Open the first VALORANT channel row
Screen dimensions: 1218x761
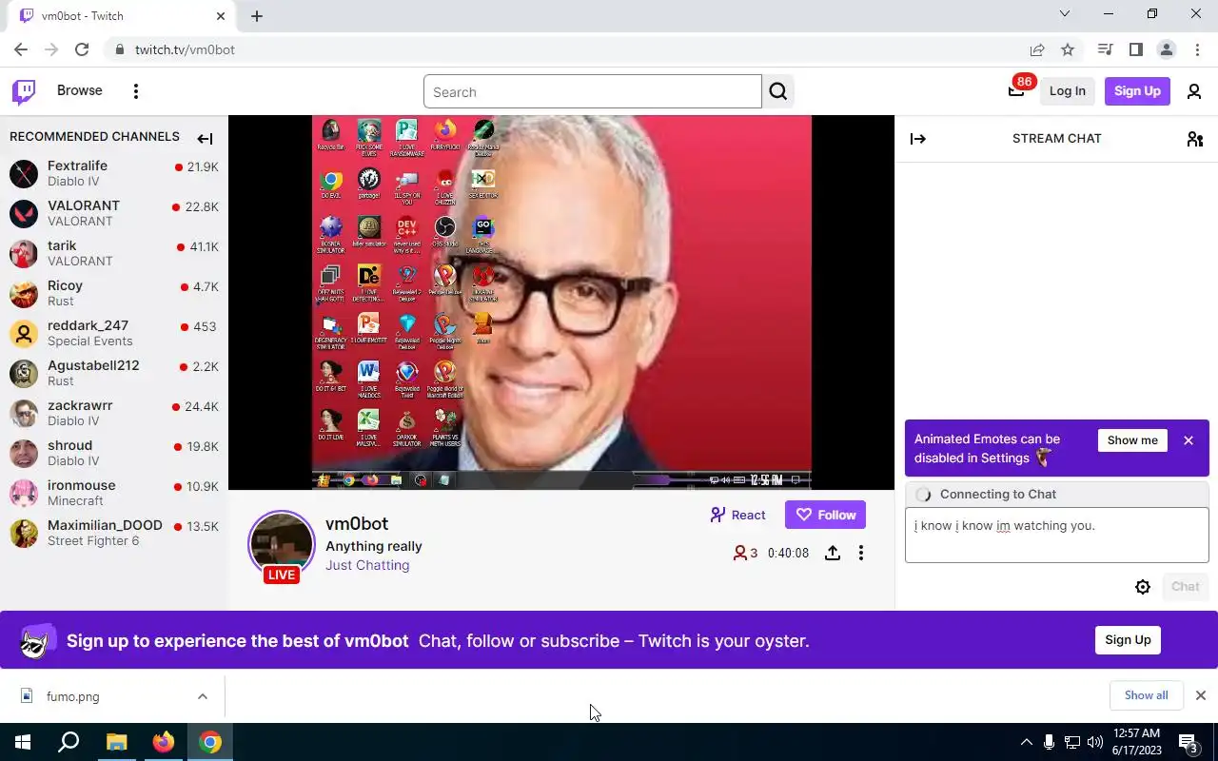pos(114,213)
